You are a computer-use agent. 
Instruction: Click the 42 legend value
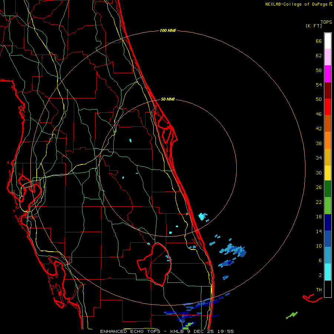coord(319,128)
